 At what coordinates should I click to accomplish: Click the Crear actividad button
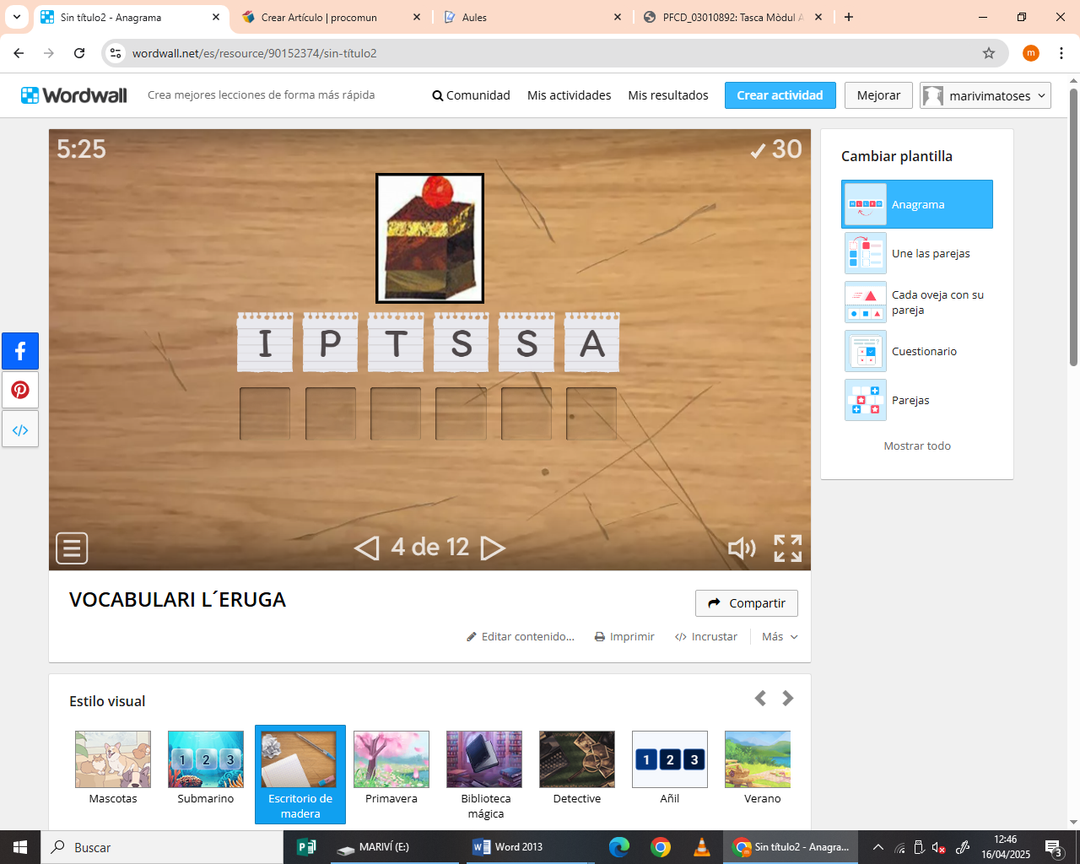pos(780,95)
